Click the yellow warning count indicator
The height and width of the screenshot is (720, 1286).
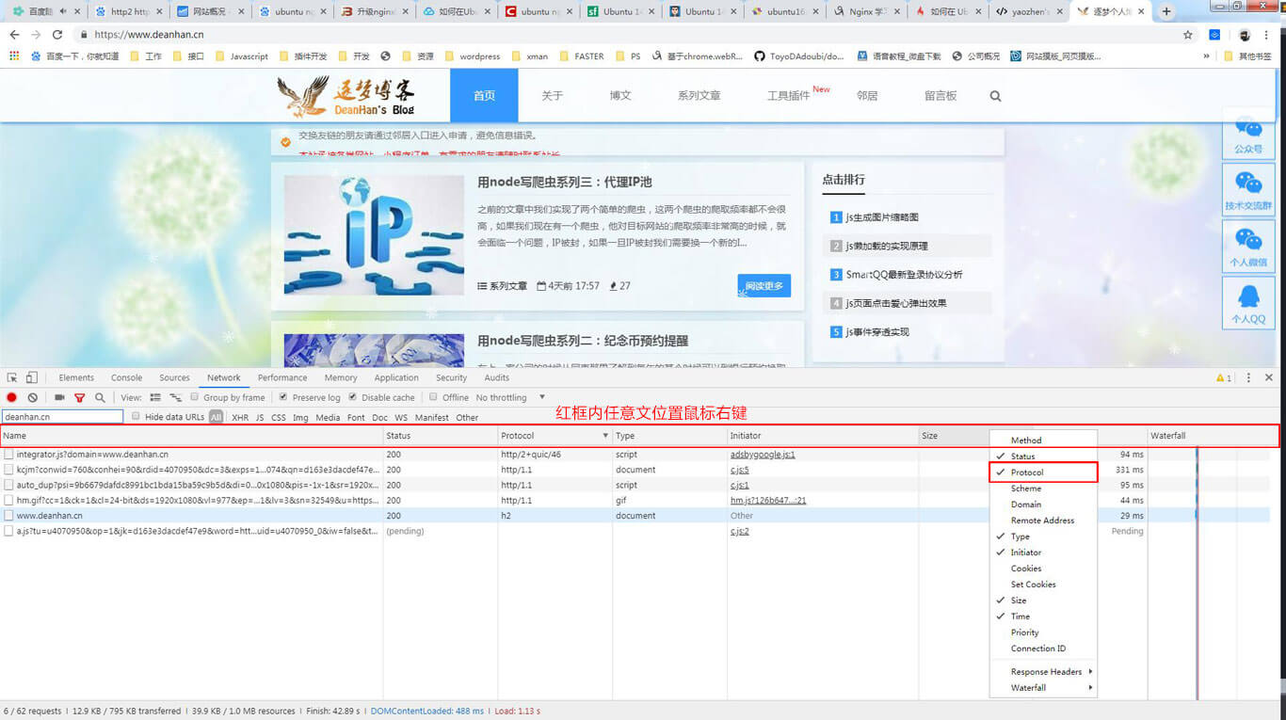(1224, 377)
